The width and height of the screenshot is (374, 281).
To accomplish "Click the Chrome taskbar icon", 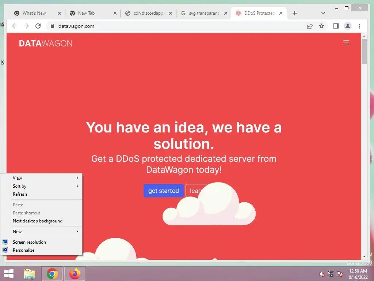I will [x=52, y=274].
